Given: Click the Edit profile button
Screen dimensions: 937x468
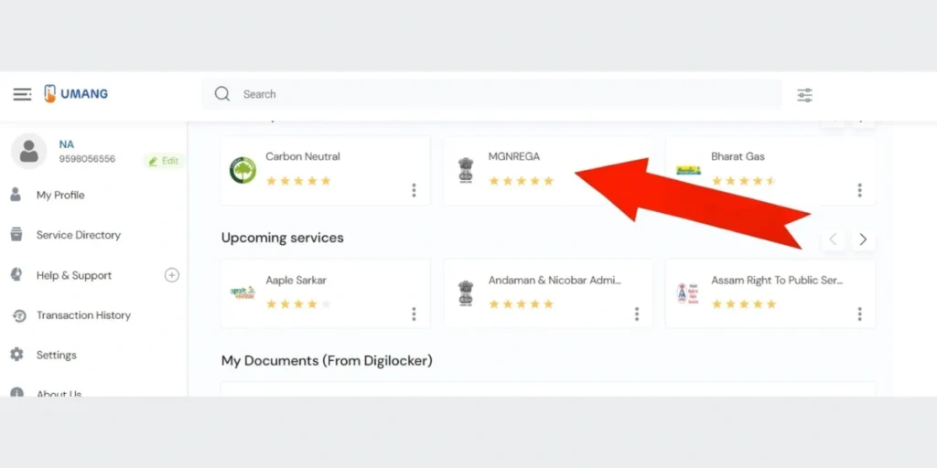Looking at the screenshot, I should (164, 161).
